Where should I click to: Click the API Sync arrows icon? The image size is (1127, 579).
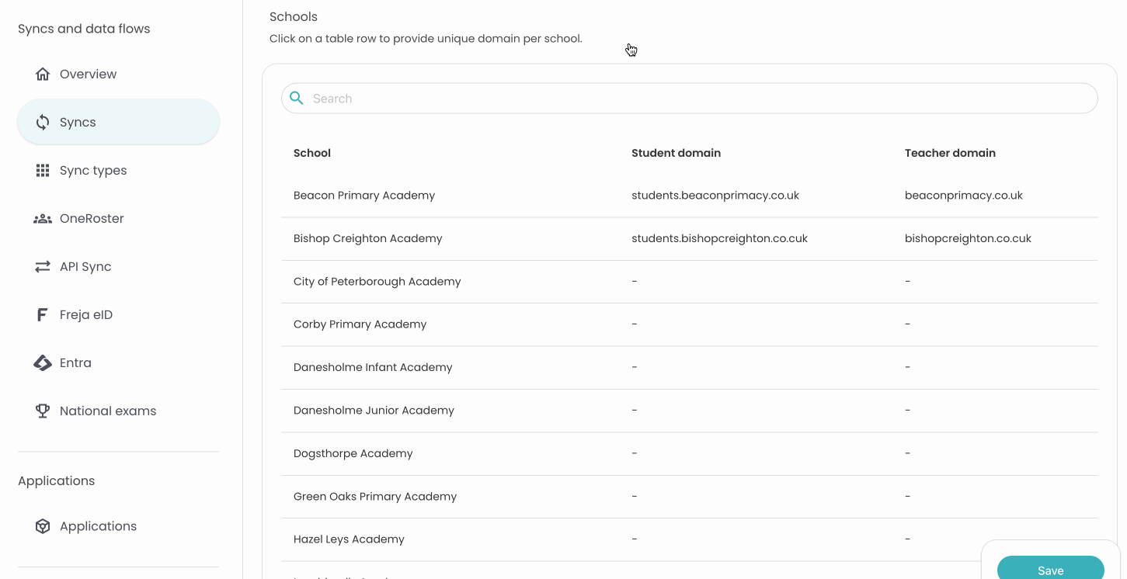tap(43, 267)
